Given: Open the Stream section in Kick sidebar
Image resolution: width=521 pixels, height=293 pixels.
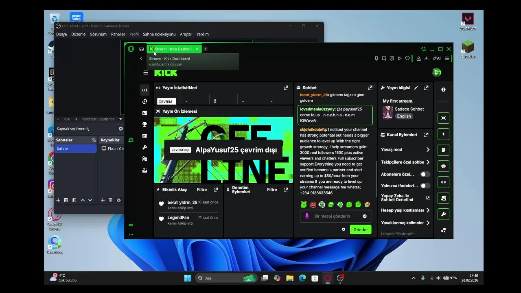Looking at the screenshot, I should (144, 90).
